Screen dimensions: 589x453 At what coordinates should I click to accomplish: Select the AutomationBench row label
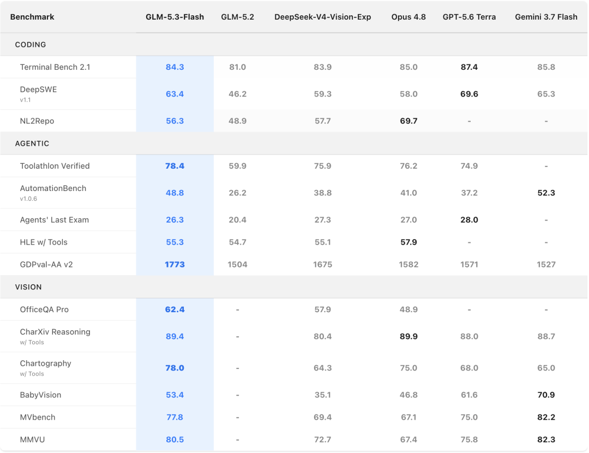pos(53,188)
